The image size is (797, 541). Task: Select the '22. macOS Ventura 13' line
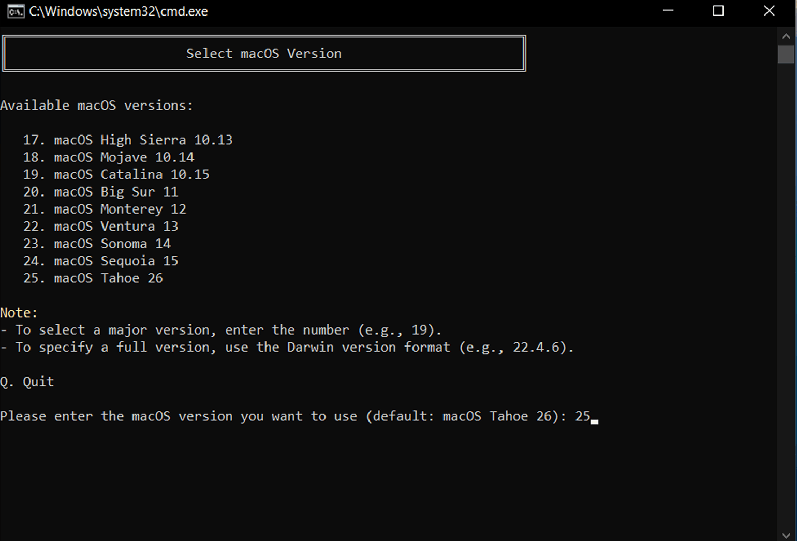click(x=101, y=227)
